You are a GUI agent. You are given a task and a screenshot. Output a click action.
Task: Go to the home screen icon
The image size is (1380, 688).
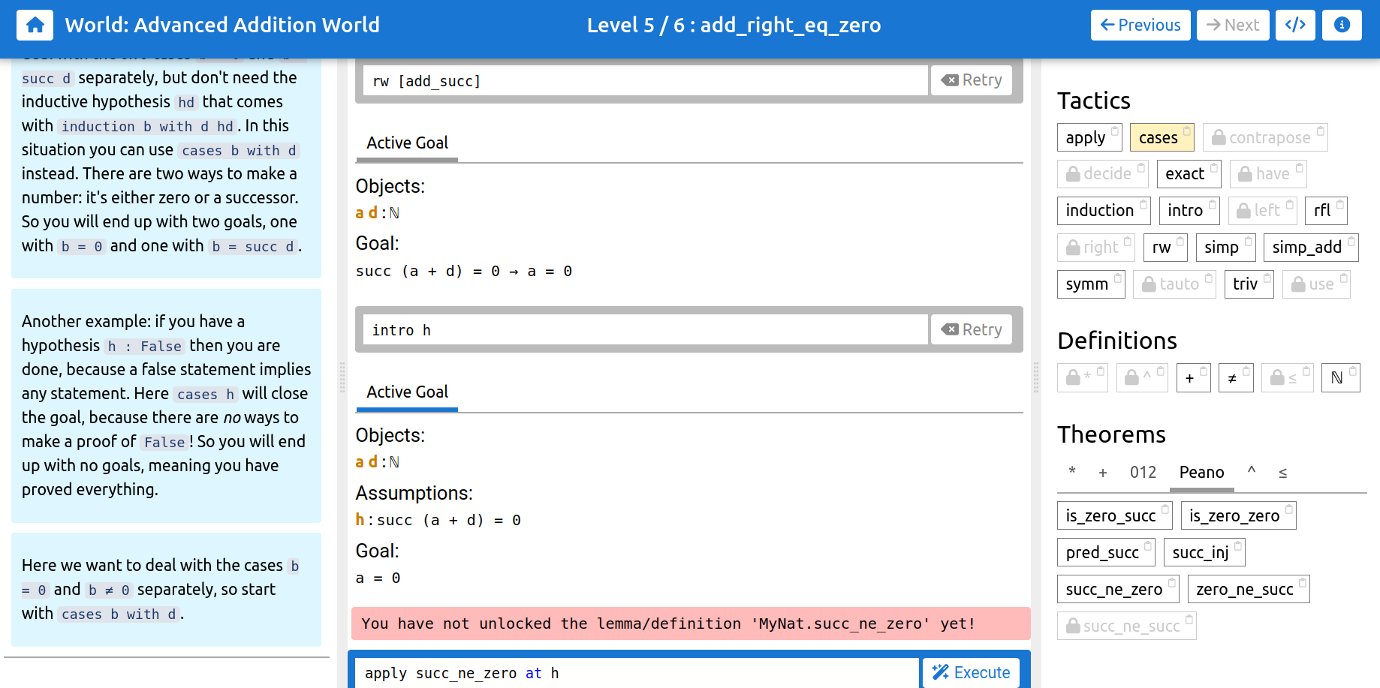click(35, 25)
